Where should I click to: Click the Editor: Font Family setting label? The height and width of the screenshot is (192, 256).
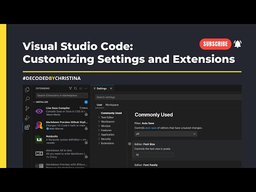[146, 165]
